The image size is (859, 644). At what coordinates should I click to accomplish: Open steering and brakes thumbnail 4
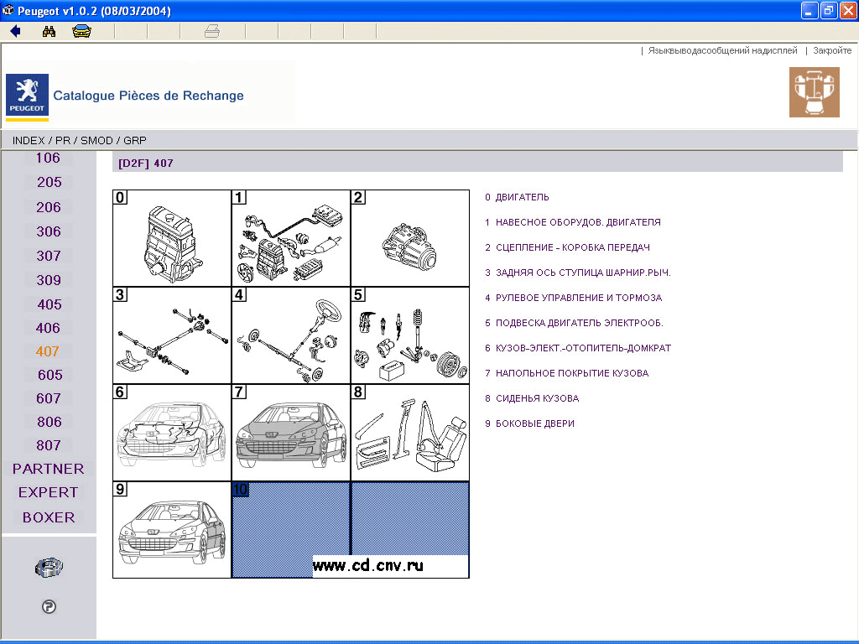click(x=291, y=335)
